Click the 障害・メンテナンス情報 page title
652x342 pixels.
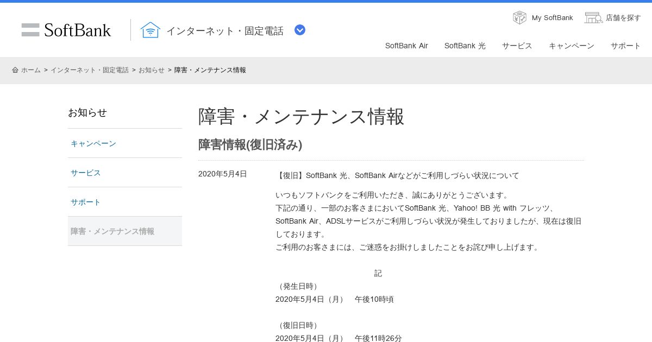pos(302,117)
